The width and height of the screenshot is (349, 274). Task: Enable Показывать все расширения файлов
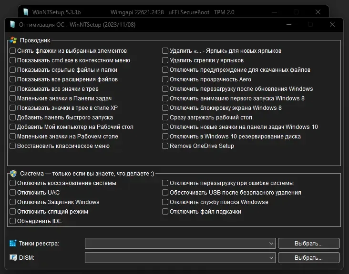(x=13, y=79)
